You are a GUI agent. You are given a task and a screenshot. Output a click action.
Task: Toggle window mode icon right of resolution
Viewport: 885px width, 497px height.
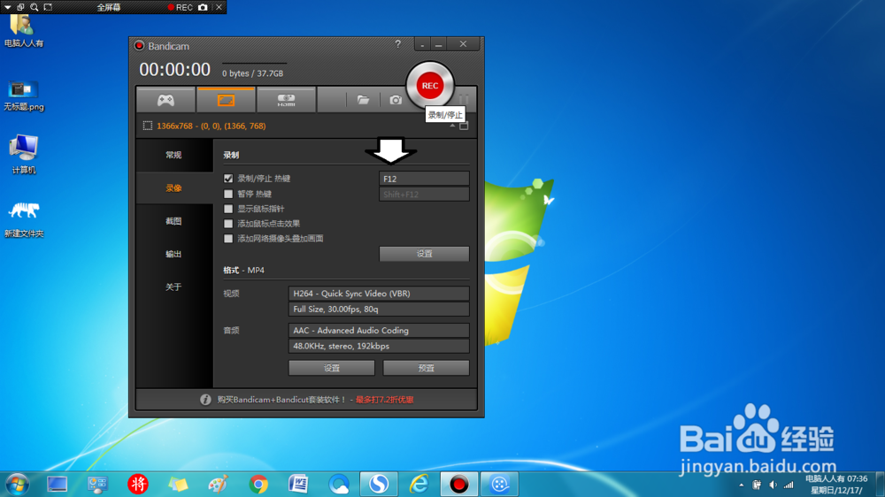click(464, 126)
